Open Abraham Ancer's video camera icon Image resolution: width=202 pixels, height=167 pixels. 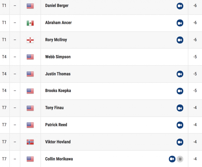pos(180,23)
